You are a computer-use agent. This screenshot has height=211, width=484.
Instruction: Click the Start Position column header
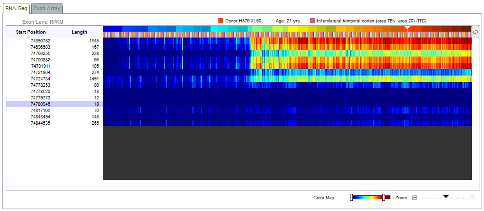tap(31, 32)
